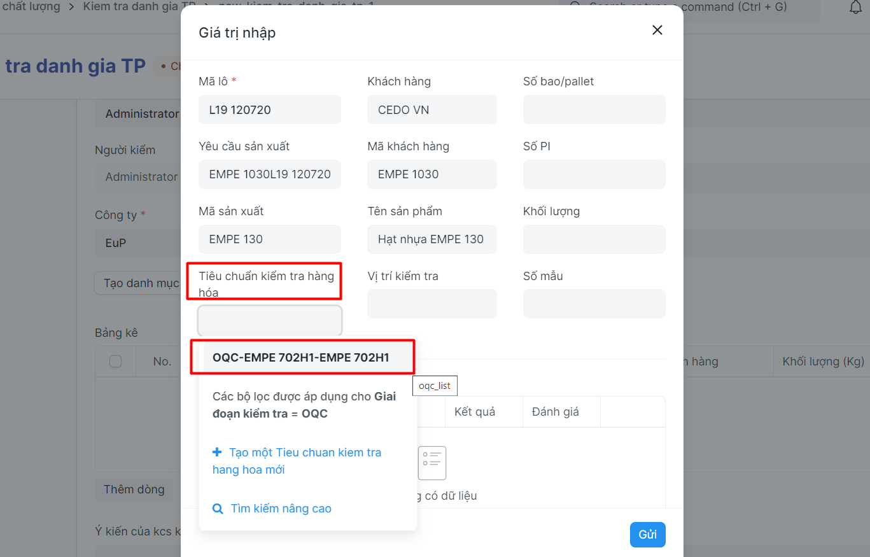The height and width of the screenshot is (557, 870).
Task: Click the Số bao/pallet input field
Action: [x=594, y=109]
